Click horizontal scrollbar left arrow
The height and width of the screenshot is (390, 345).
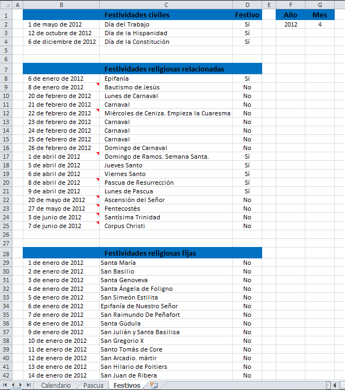point(335,385)
